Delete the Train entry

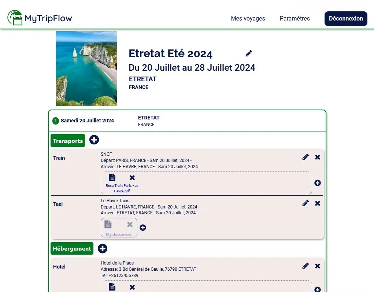[x=317, y=157]
